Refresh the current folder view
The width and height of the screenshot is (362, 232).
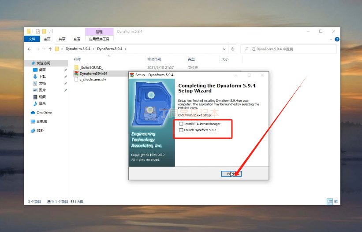pos(233,49)
